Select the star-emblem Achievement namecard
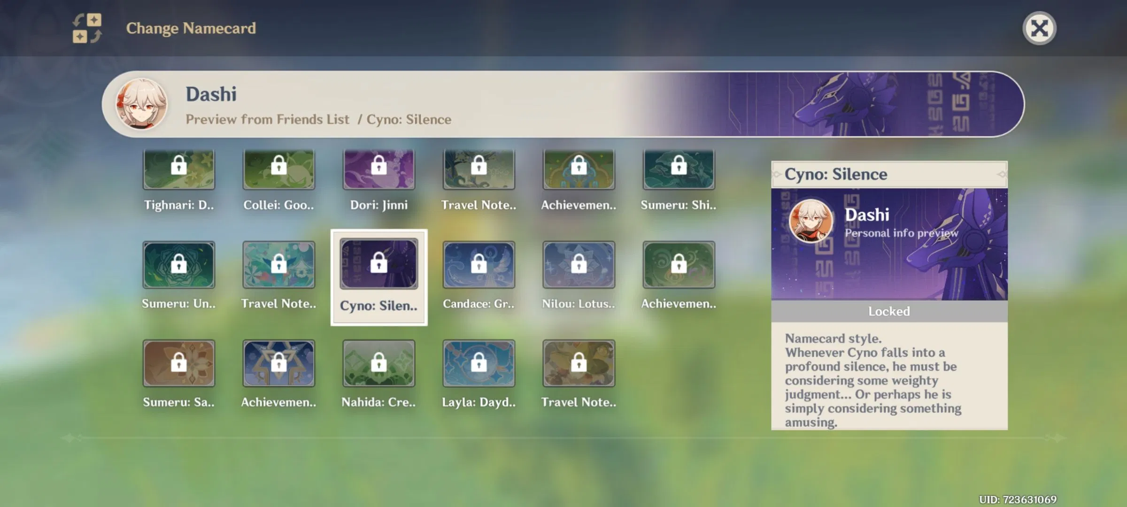The height and width of the screenshot is (507, 1127). 278,364
